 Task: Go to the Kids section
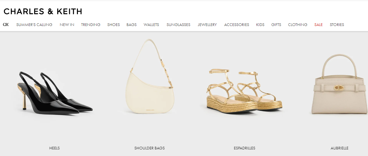click(260, 25)
